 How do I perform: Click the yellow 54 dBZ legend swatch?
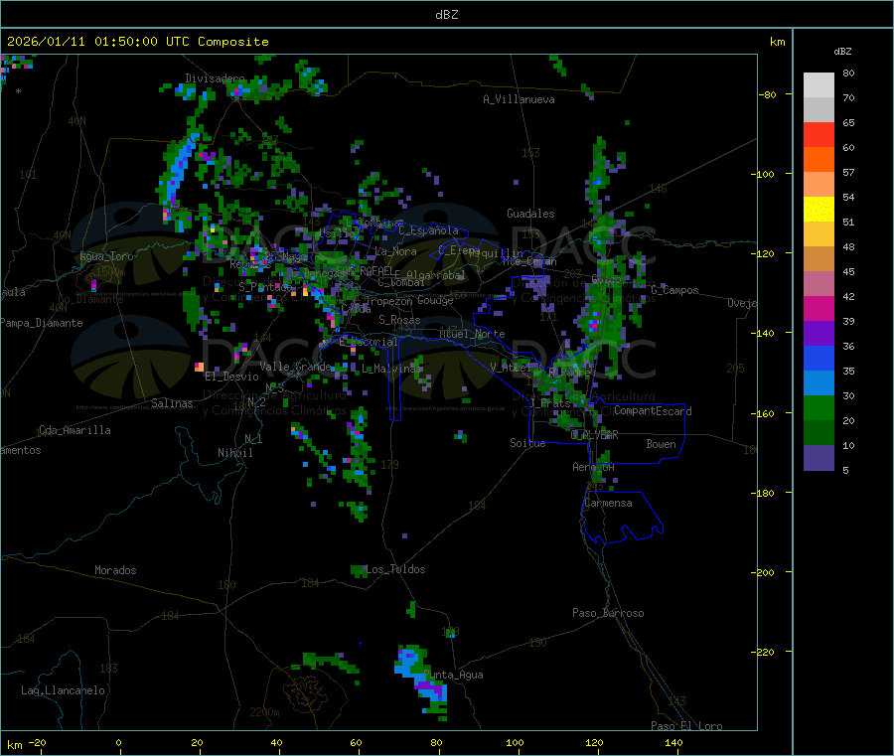pos(819,210)
